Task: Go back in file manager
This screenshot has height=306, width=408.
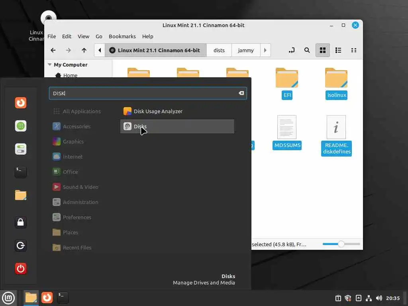Action: tap(53, 50)
